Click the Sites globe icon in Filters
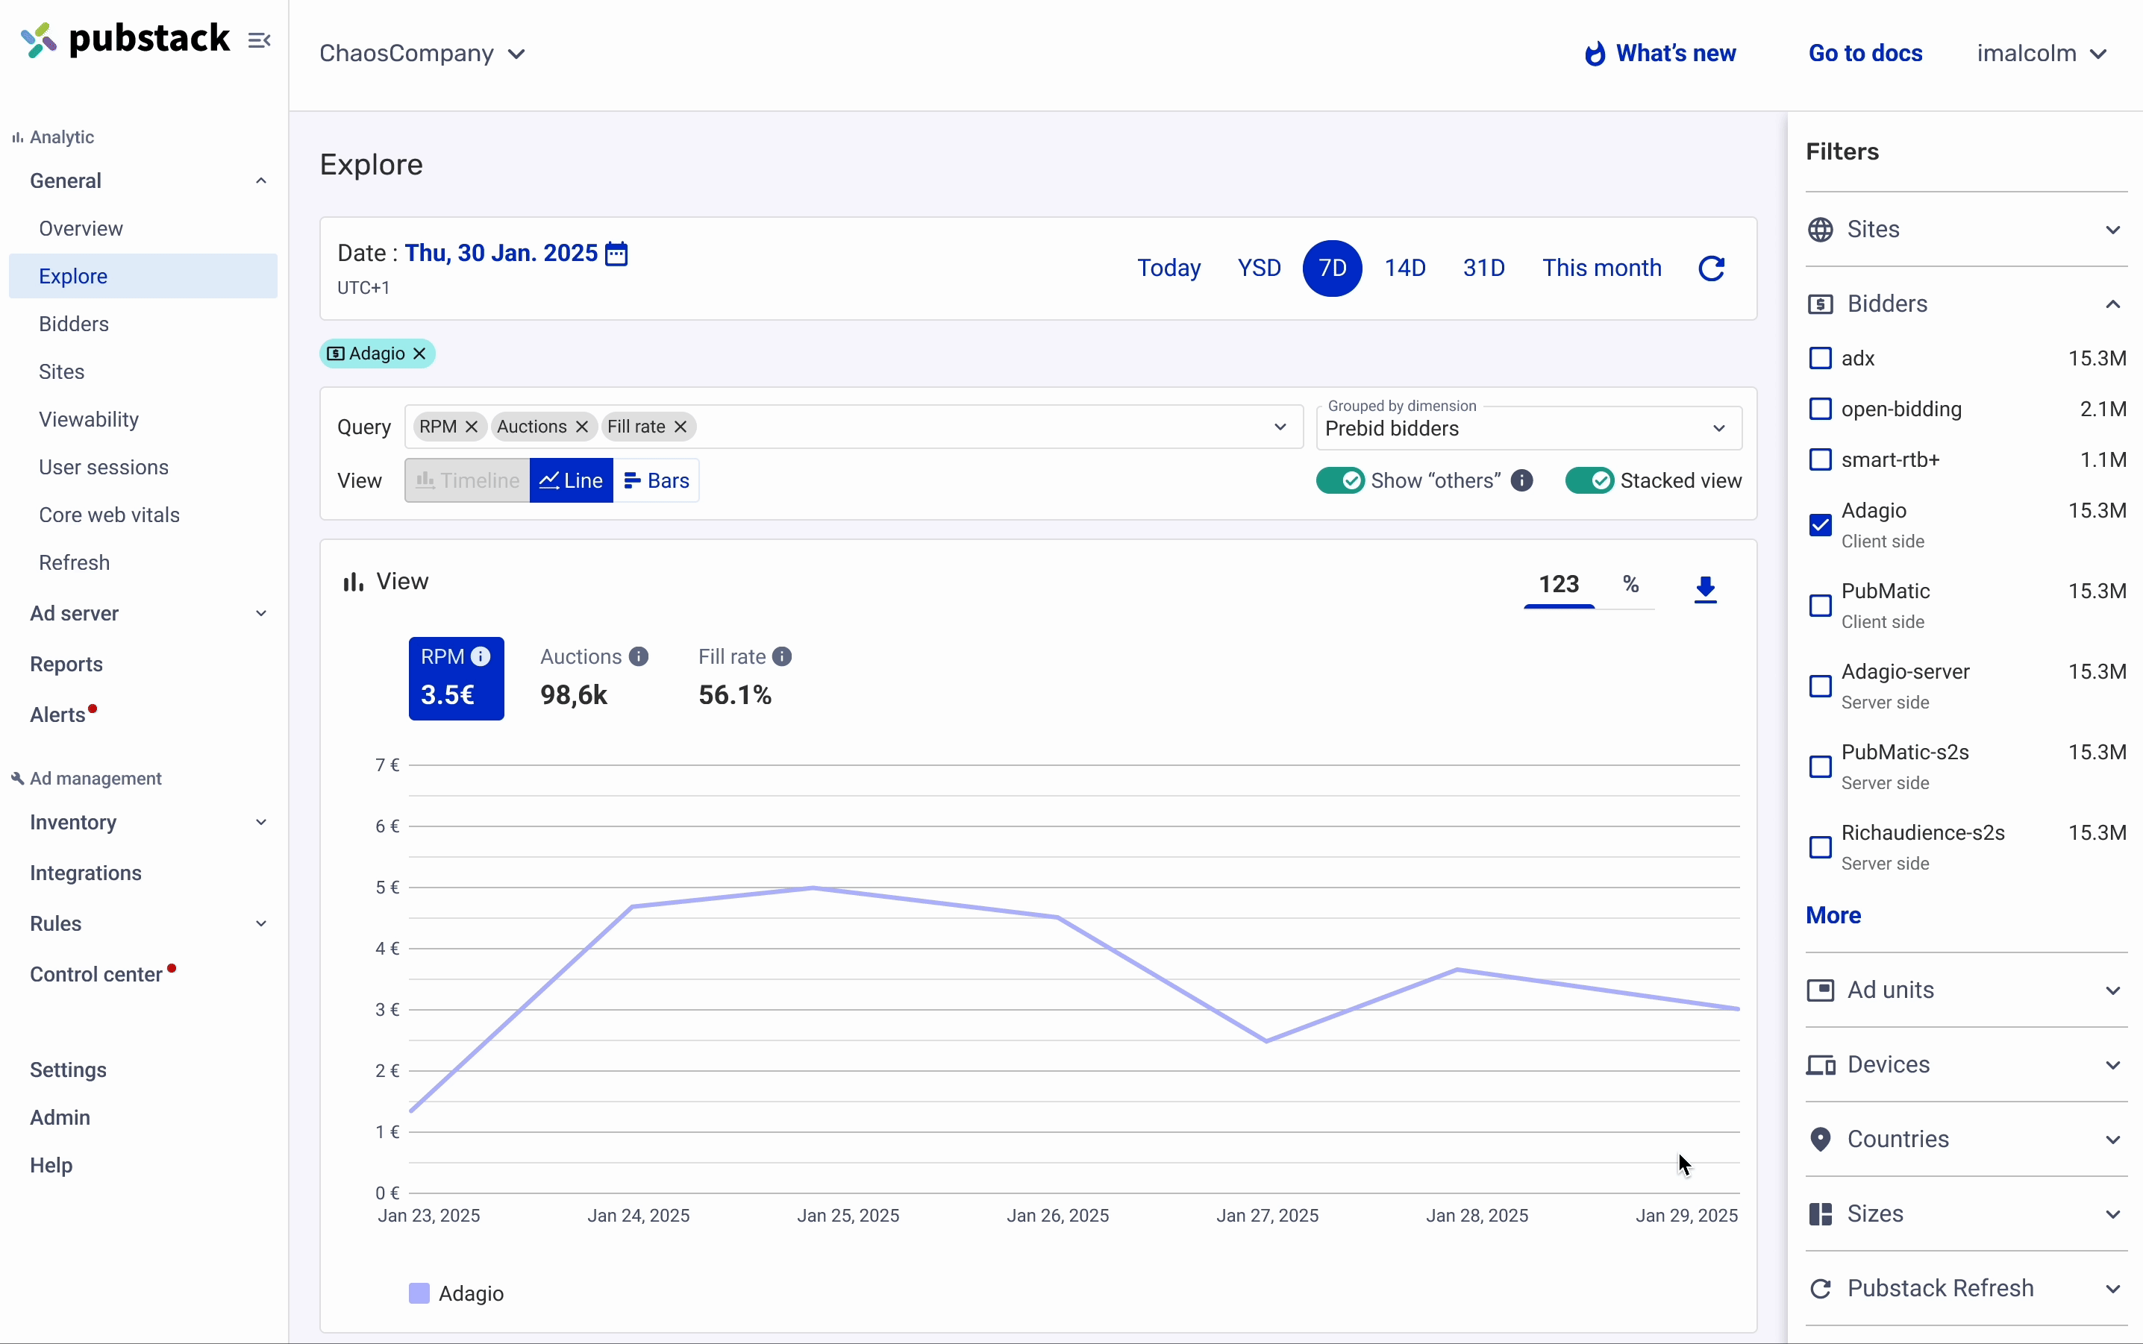This screenshot has height=1344, width=2143. click(x=1821, y=230)
